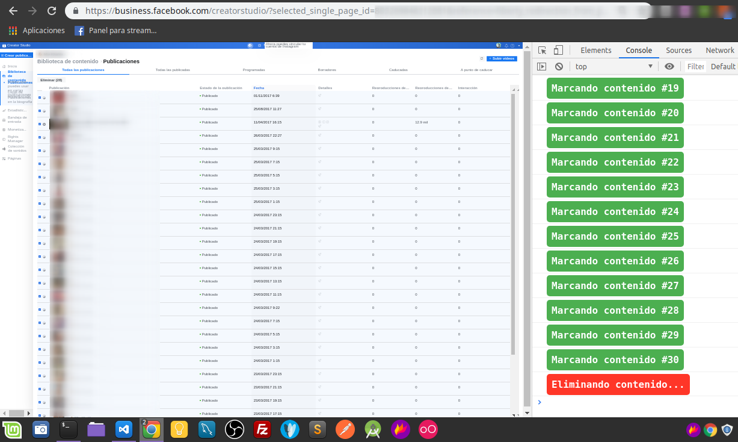Uncheck the post dated 11/04/2017 16:15
This screenshot has height=442, width=738.
coord(40,123)
